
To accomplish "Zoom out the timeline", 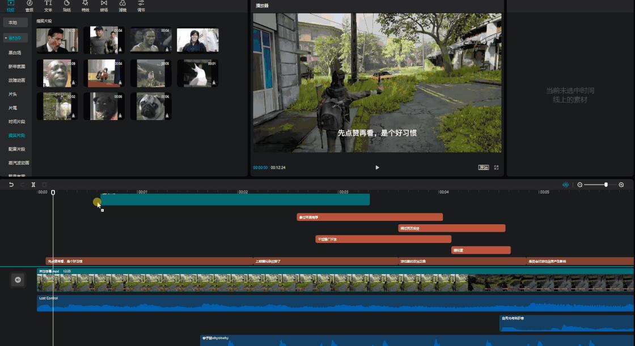I will tap(580, 185).
